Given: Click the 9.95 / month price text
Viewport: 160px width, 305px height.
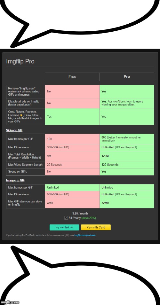Looking at the screenshot, I should pos(80,213).
